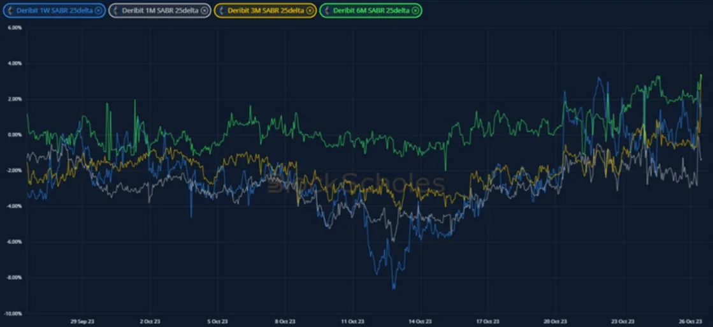Click the 20 Oct 23 date label
713x327 pixels.
pos(555,321)
